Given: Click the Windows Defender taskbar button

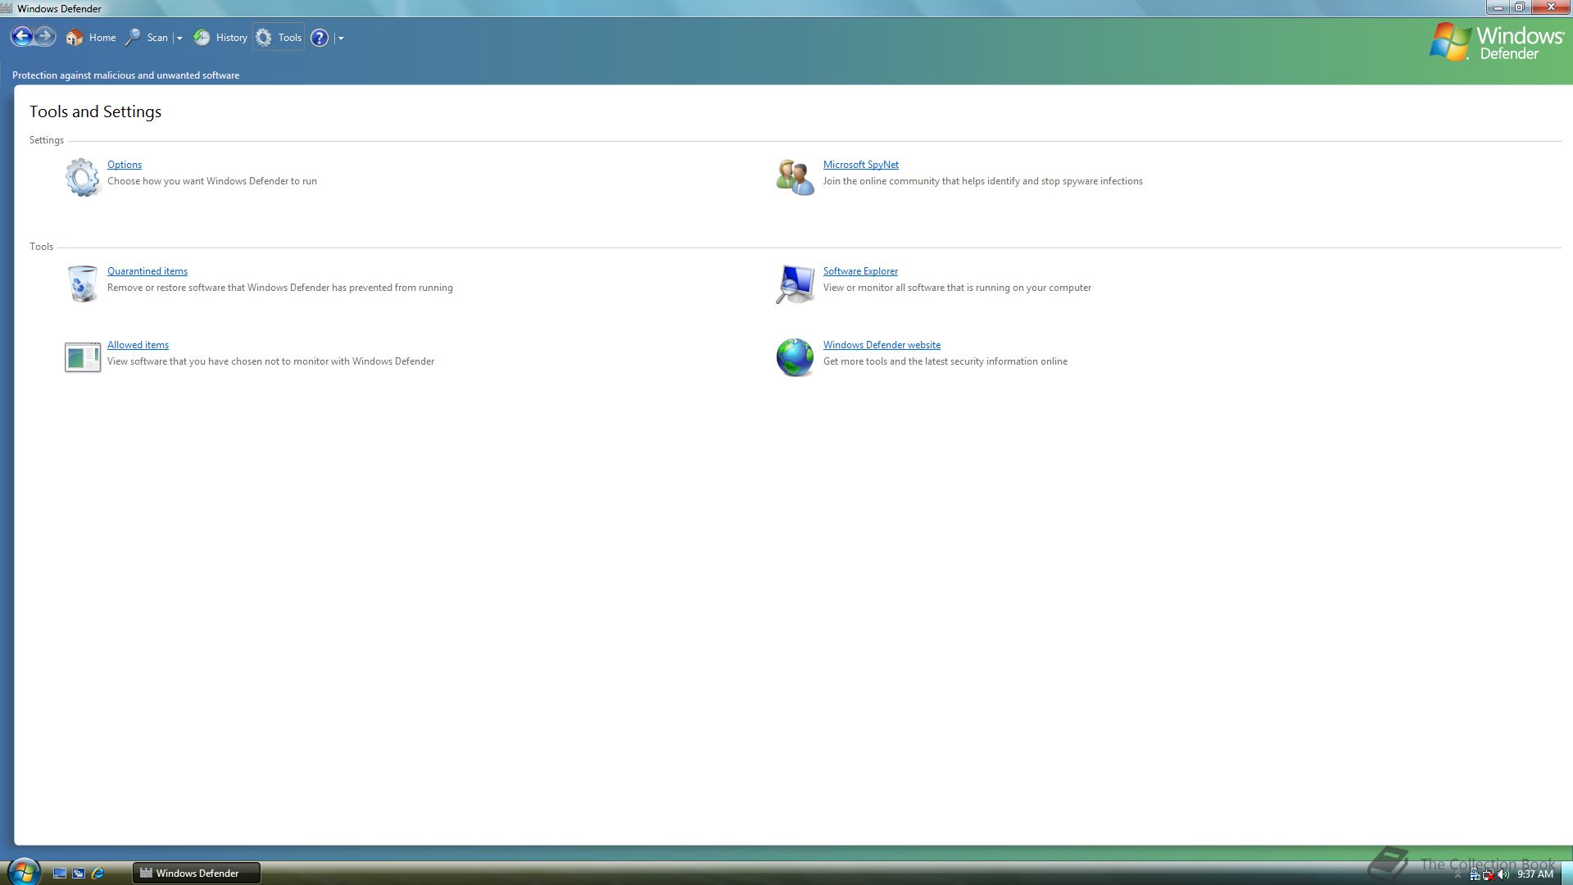Looking at the screenshot, I should pyautogui.click(x=197, y=874).
